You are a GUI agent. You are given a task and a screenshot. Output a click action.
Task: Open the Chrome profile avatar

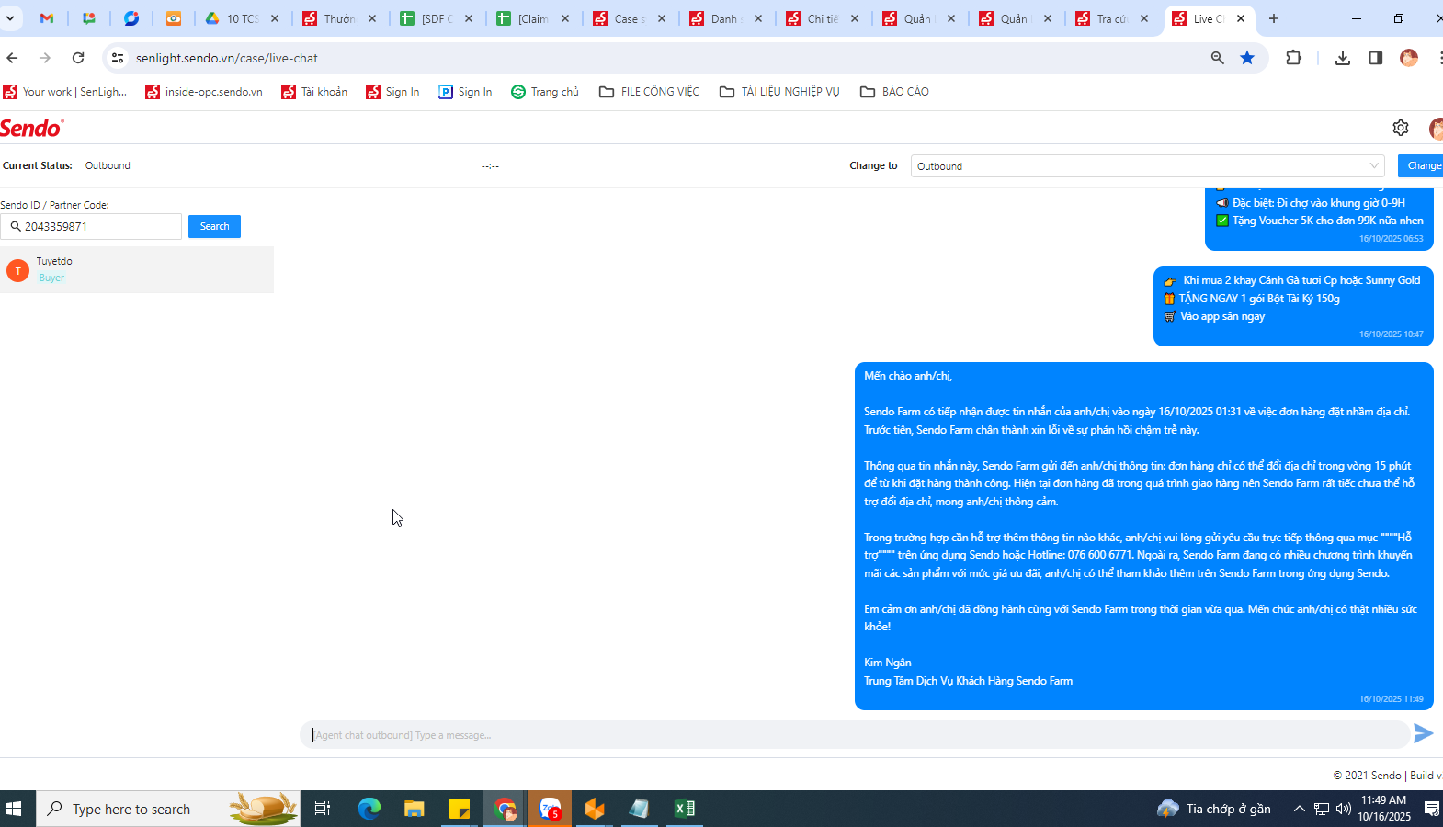1409,58
